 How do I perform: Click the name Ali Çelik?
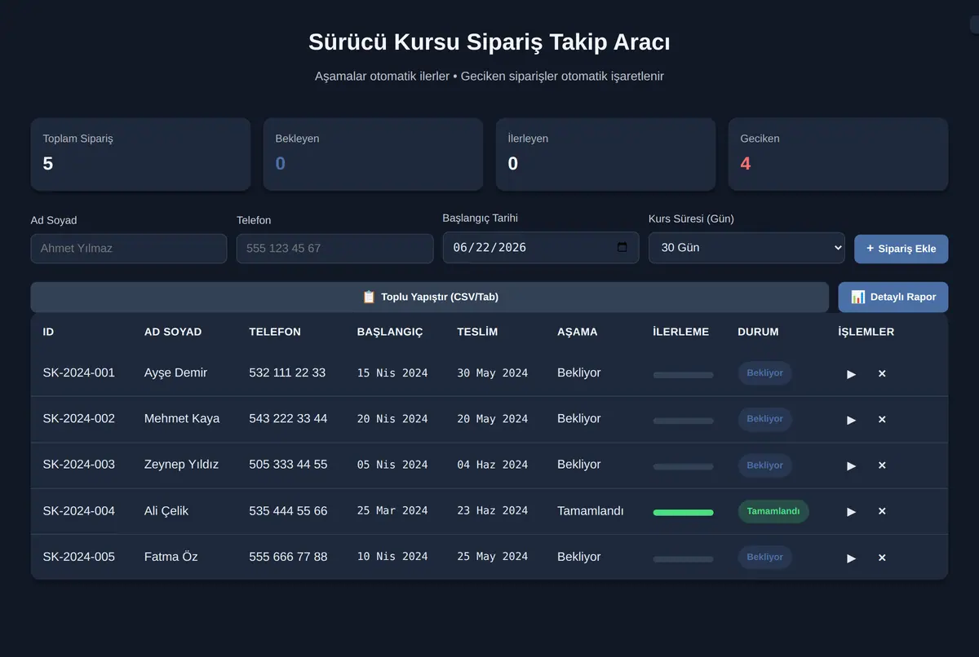click(x=166, y=511)
